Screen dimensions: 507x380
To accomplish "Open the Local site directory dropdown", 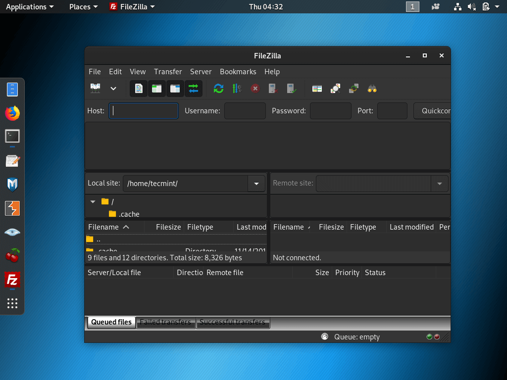I will click(256, 183).
